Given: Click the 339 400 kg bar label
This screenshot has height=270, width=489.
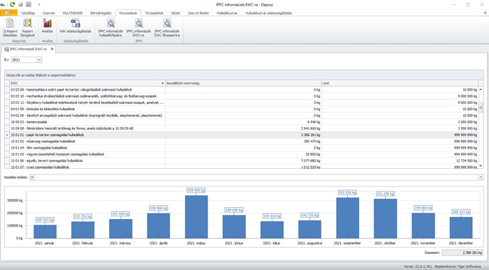Looking at the screenshot, I should click(x=196, y=190).
